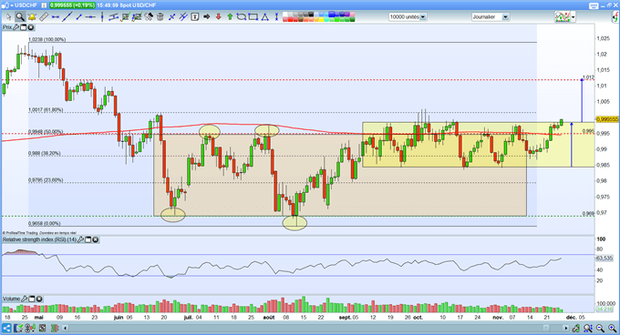620x335 pixels.
Task: Select the horizontal segment drawing tool
Action: point(56,16)
